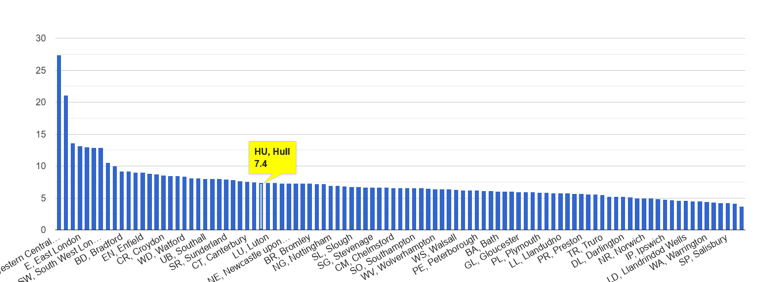Click the y-axis value 15
Image resolution: width=777 pixels, height=282 pixels.
[x=41, y=135]
